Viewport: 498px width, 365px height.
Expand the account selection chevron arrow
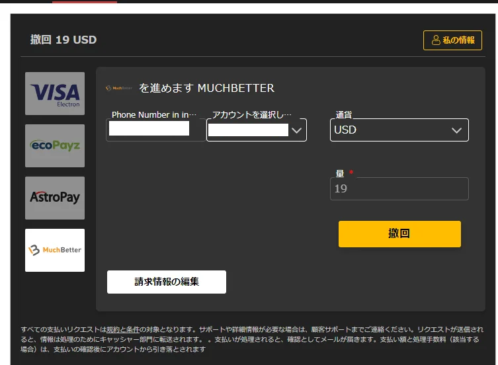297,130
